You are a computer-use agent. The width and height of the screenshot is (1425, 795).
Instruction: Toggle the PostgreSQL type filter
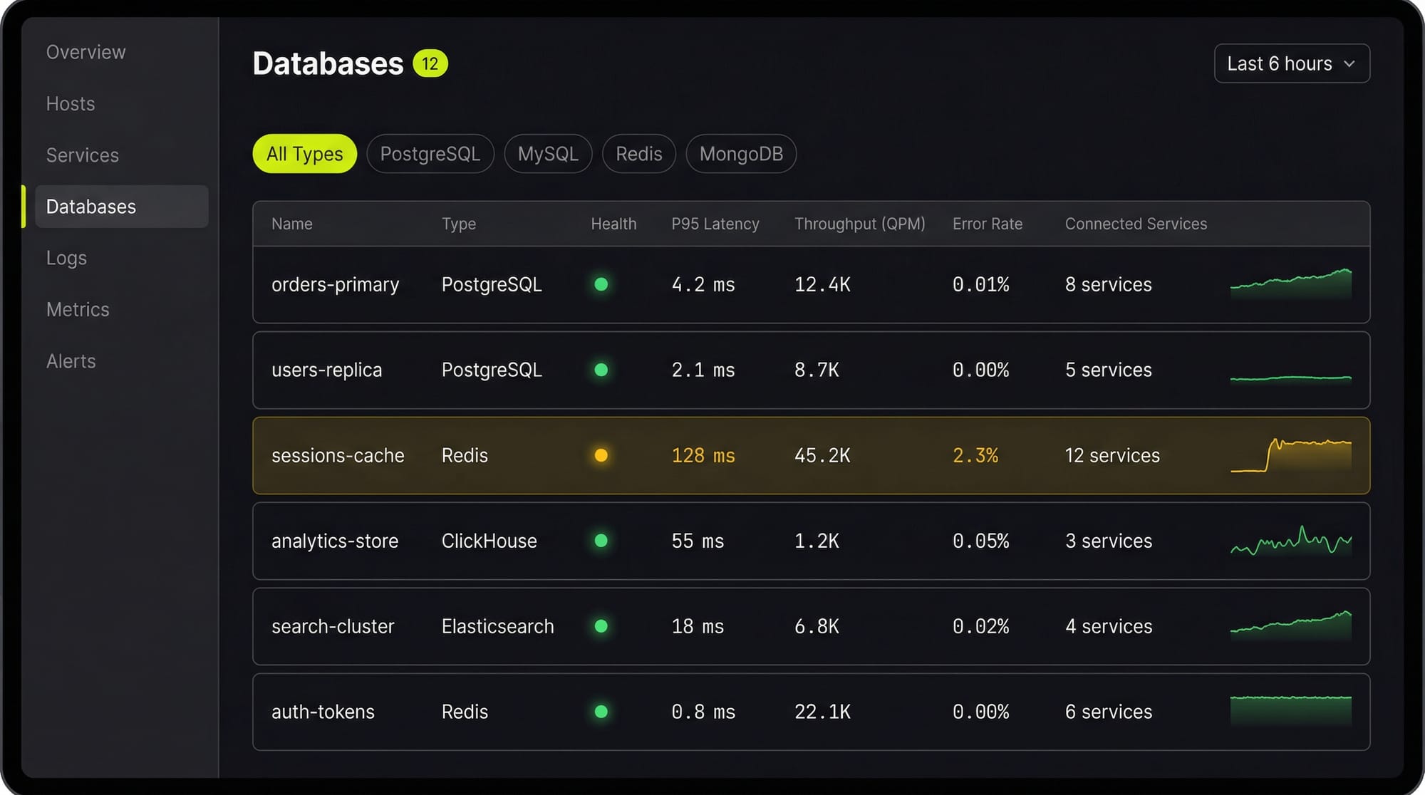click(430, 153)
